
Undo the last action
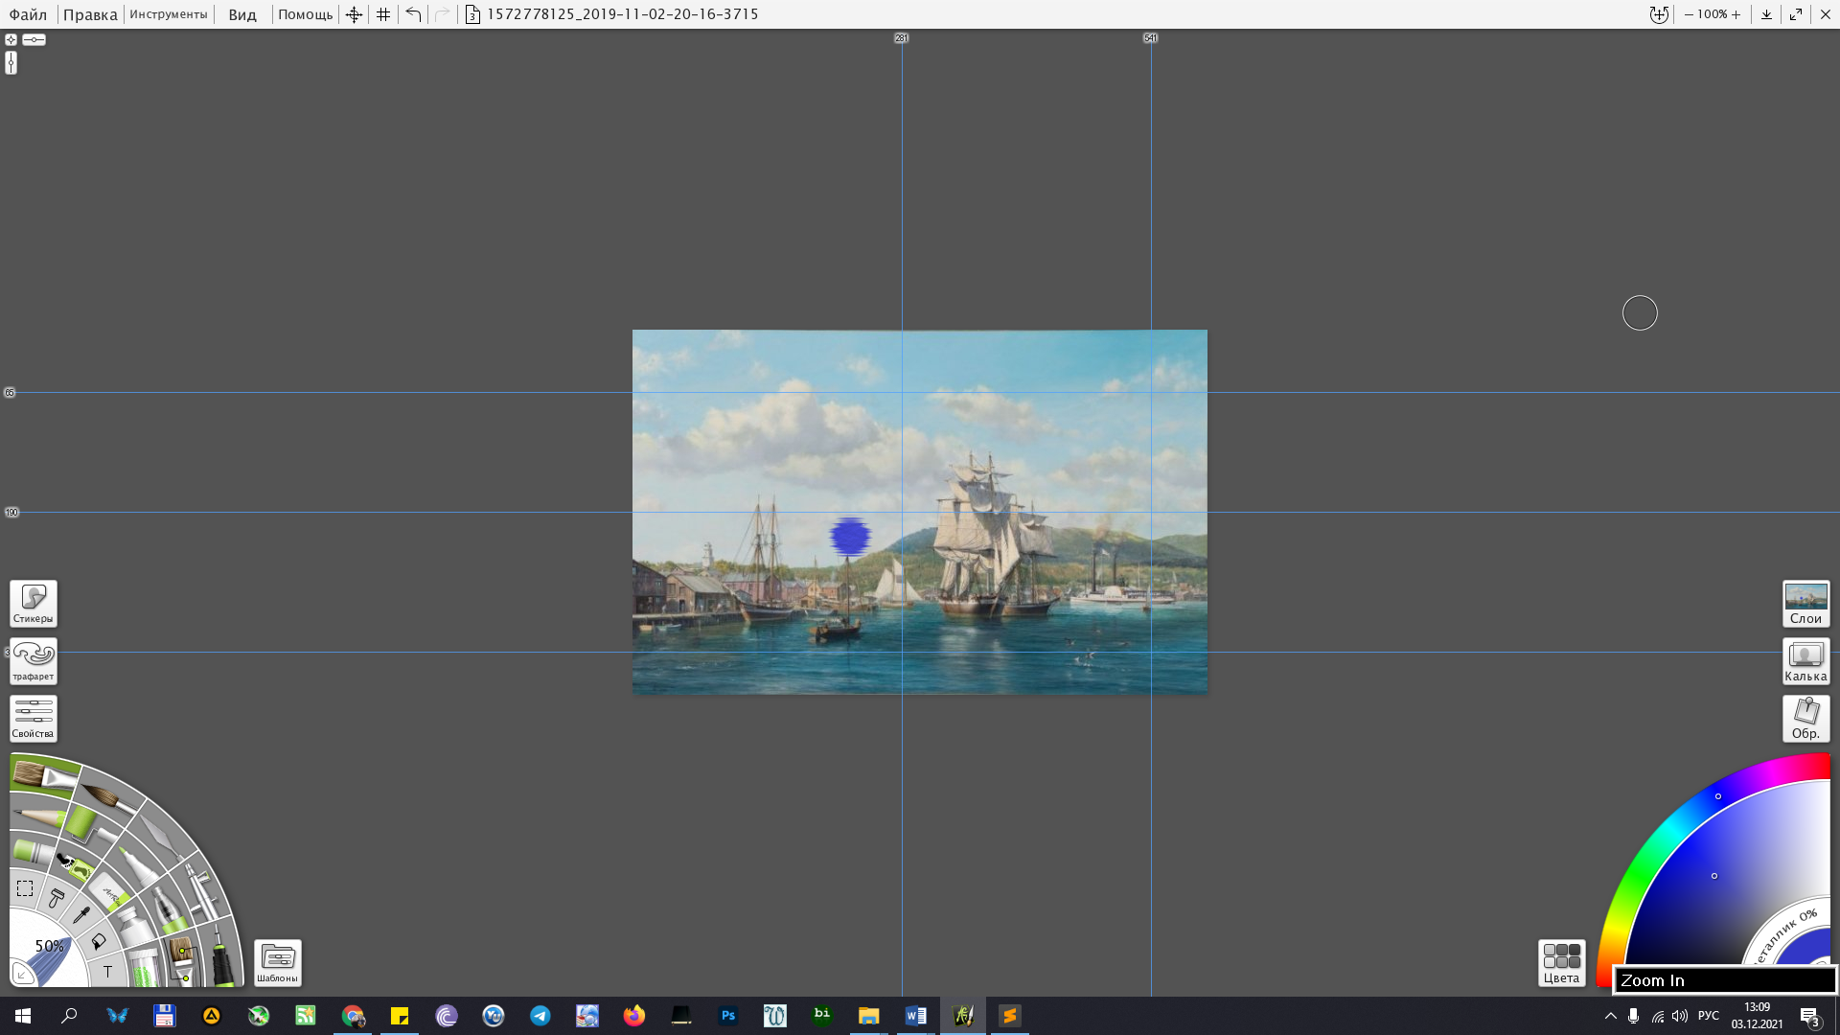pos(413,14)
